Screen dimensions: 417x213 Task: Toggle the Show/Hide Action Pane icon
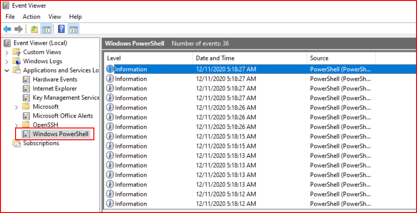point(73,29)
